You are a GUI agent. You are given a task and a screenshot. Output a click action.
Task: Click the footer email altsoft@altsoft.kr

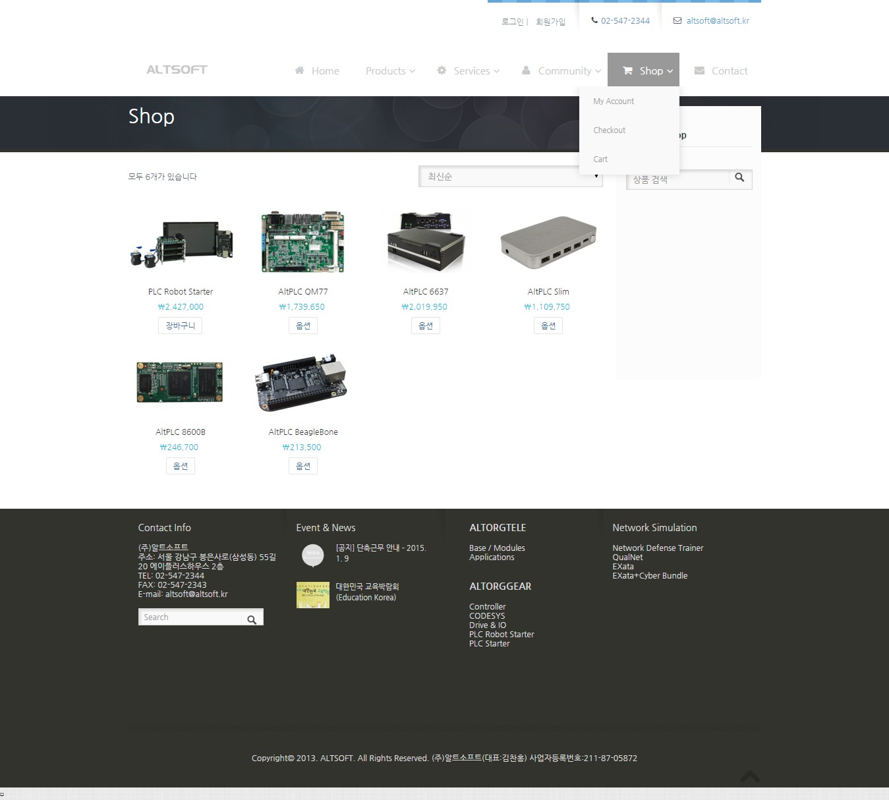point(196,594)
